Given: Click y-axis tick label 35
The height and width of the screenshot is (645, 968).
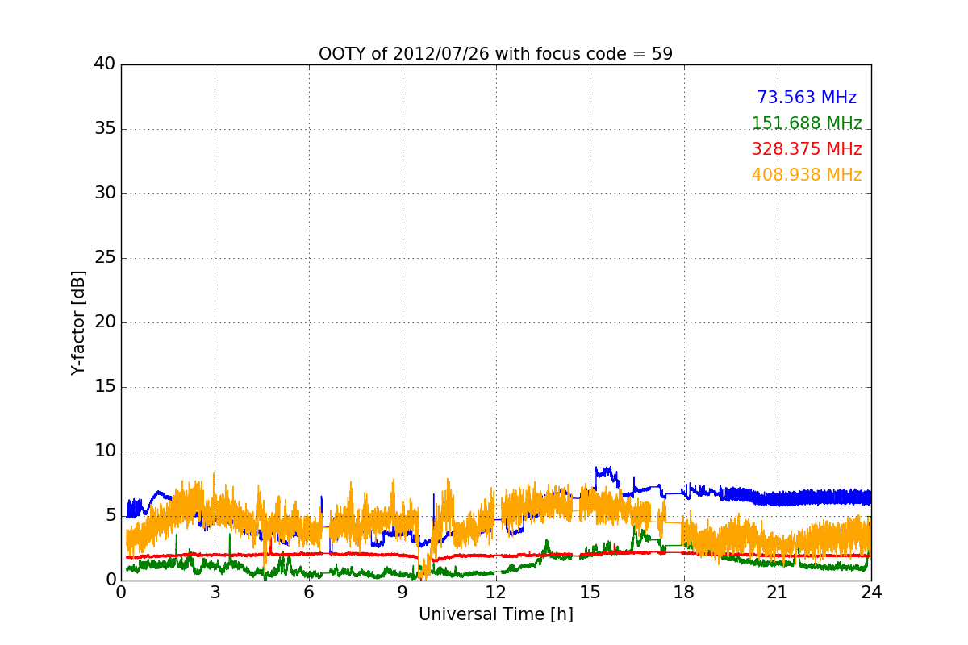Looking at the screenshot, I should coord(105,129).
